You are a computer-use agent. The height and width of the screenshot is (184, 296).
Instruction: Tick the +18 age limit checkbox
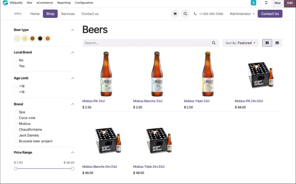15,86
